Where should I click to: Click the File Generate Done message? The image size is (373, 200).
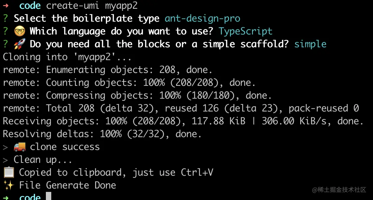point(67,185)
